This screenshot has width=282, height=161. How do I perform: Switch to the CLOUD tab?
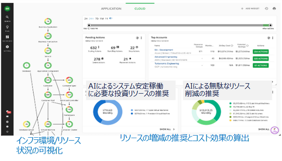click(140, 9)
